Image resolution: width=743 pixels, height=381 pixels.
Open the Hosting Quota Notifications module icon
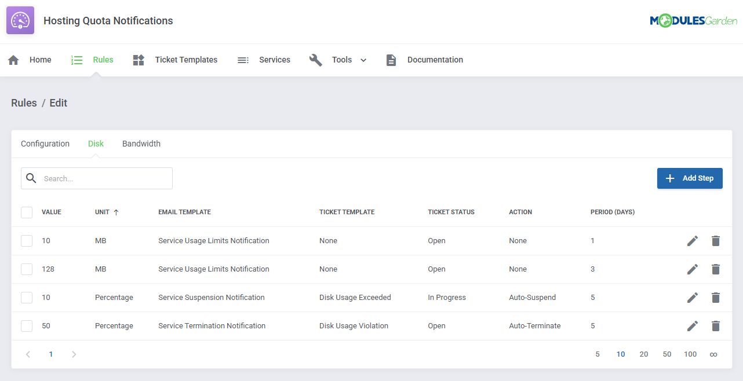click(20, 20)
